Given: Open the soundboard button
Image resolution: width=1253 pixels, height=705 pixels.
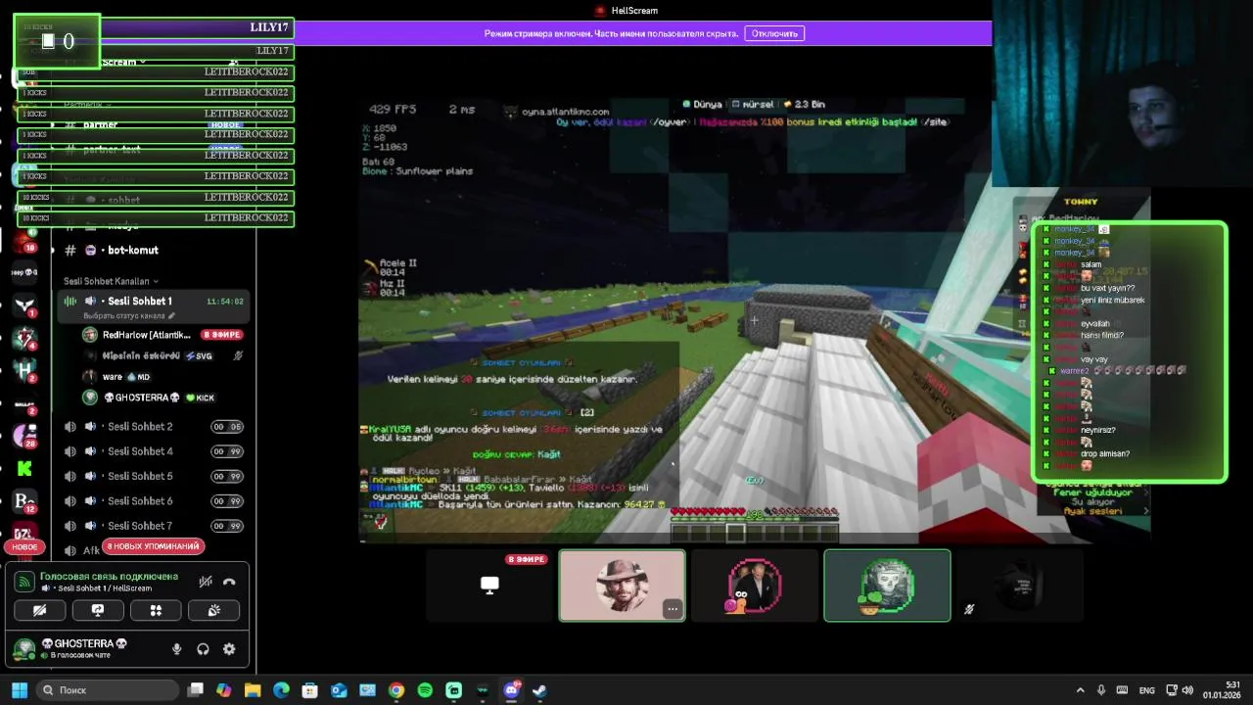Looking at the screenshot, I should point(213,610).
